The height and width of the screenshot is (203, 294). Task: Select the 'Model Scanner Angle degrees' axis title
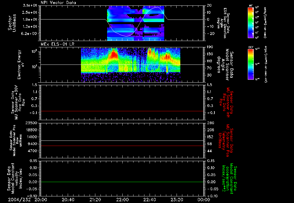pyautogui.click(x=225, y=65)
